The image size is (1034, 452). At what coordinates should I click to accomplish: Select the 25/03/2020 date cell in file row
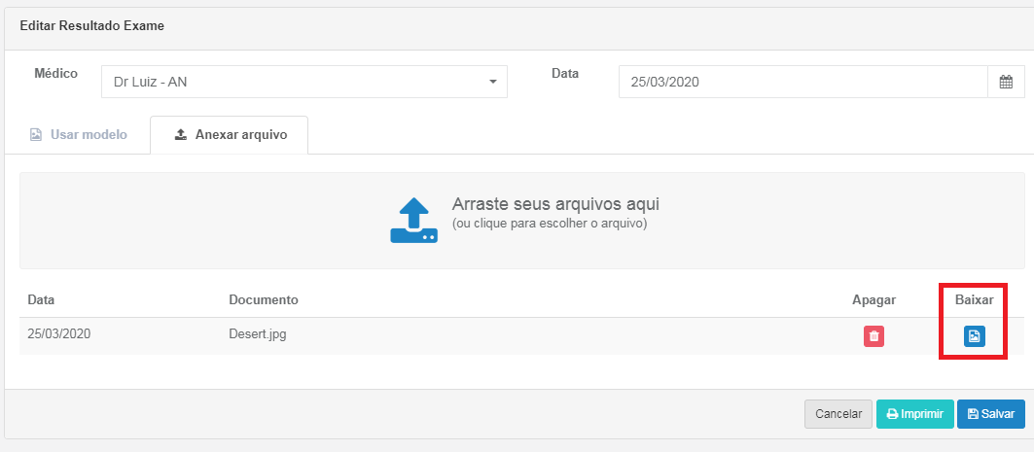point(58,333)
